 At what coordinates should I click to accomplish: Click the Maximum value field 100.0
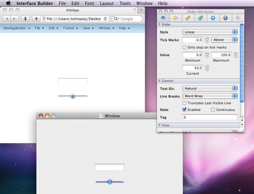[x=221, y=55]
